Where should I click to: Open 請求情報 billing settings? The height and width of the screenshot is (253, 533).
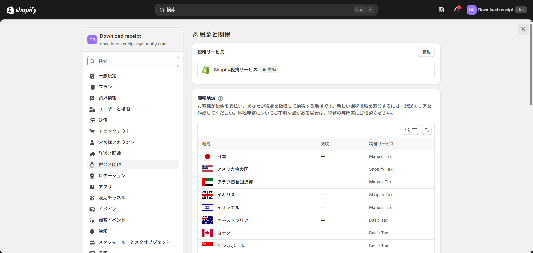(x=133, y=98)
